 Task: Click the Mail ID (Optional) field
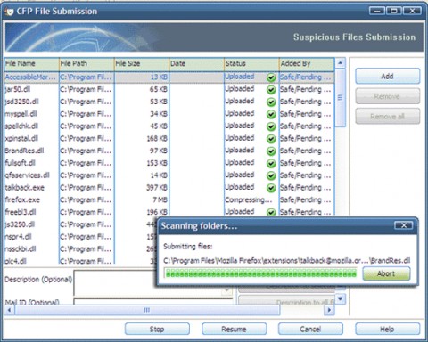tap(152, 302)
